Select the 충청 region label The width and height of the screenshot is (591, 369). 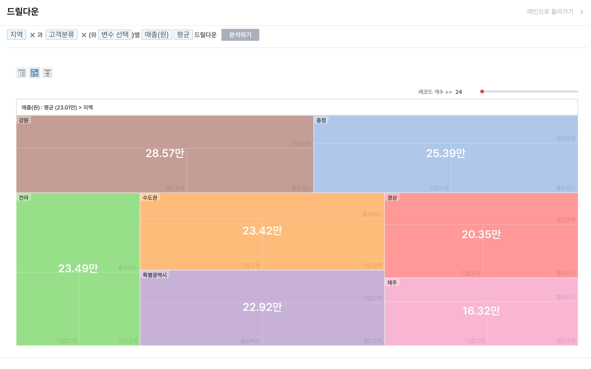coord(321,120)
